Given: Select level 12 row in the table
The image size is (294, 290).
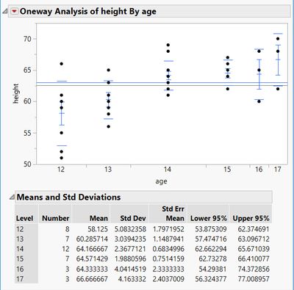Looking at the screenshot, I should [143, 229].
